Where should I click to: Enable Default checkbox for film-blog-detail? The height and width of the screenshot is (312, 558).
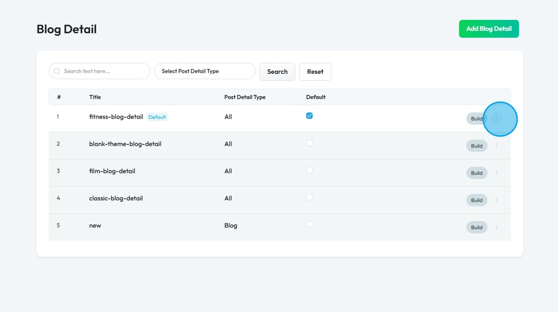pyautogui.click(x=309, y=170)
